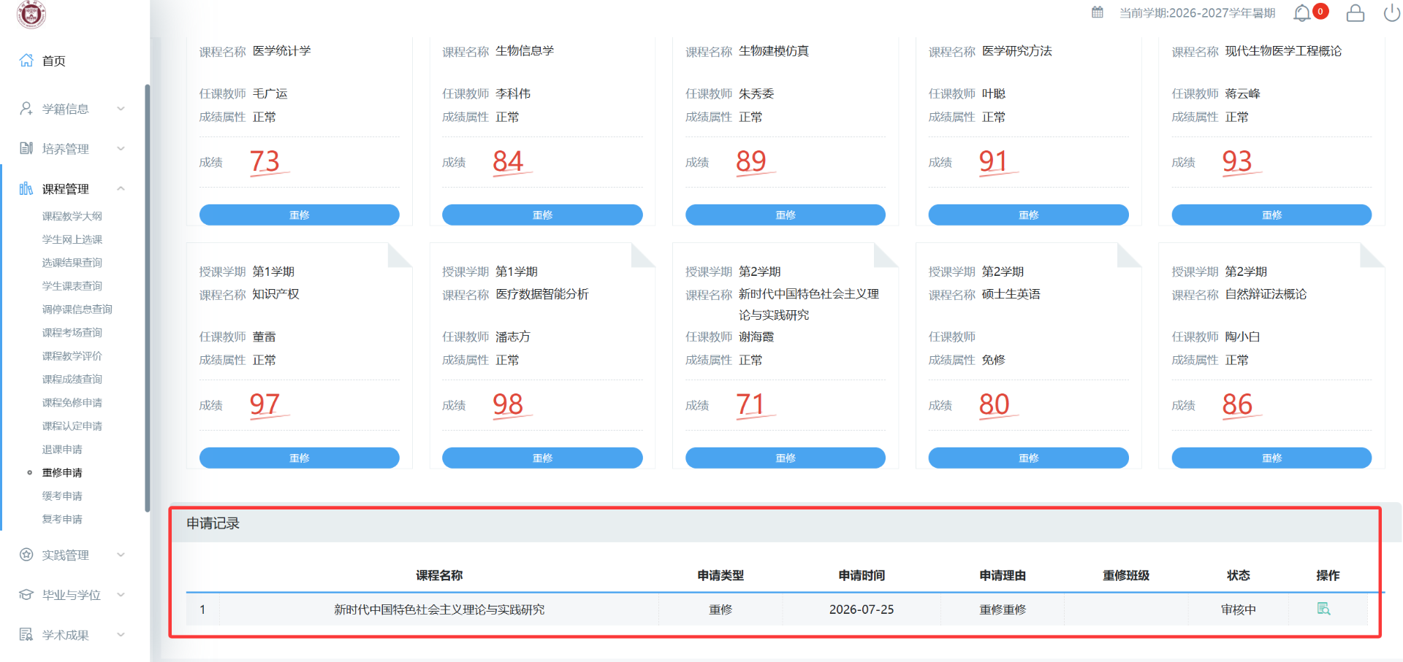Click the 免修 grade attribute on 硕士生英语 card
This screenshot has height=662, width=1403.
[993, 360]
